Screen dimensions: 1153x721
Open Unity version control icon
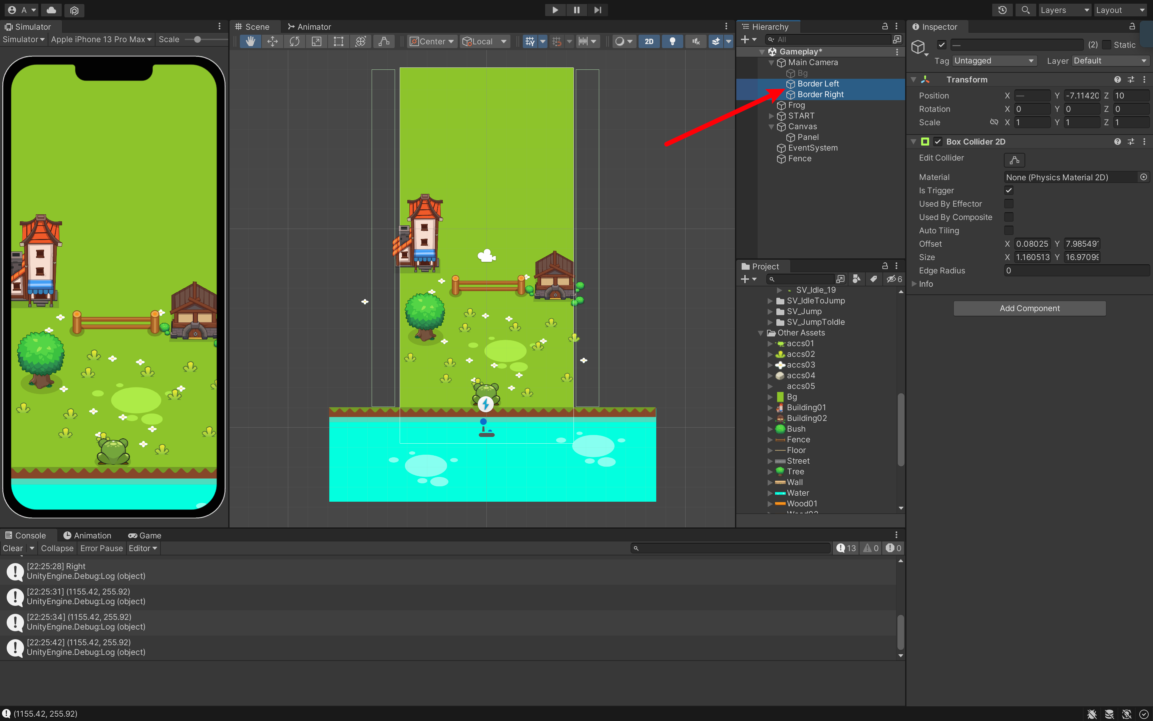pyautogui.click(x=74, y=10)
